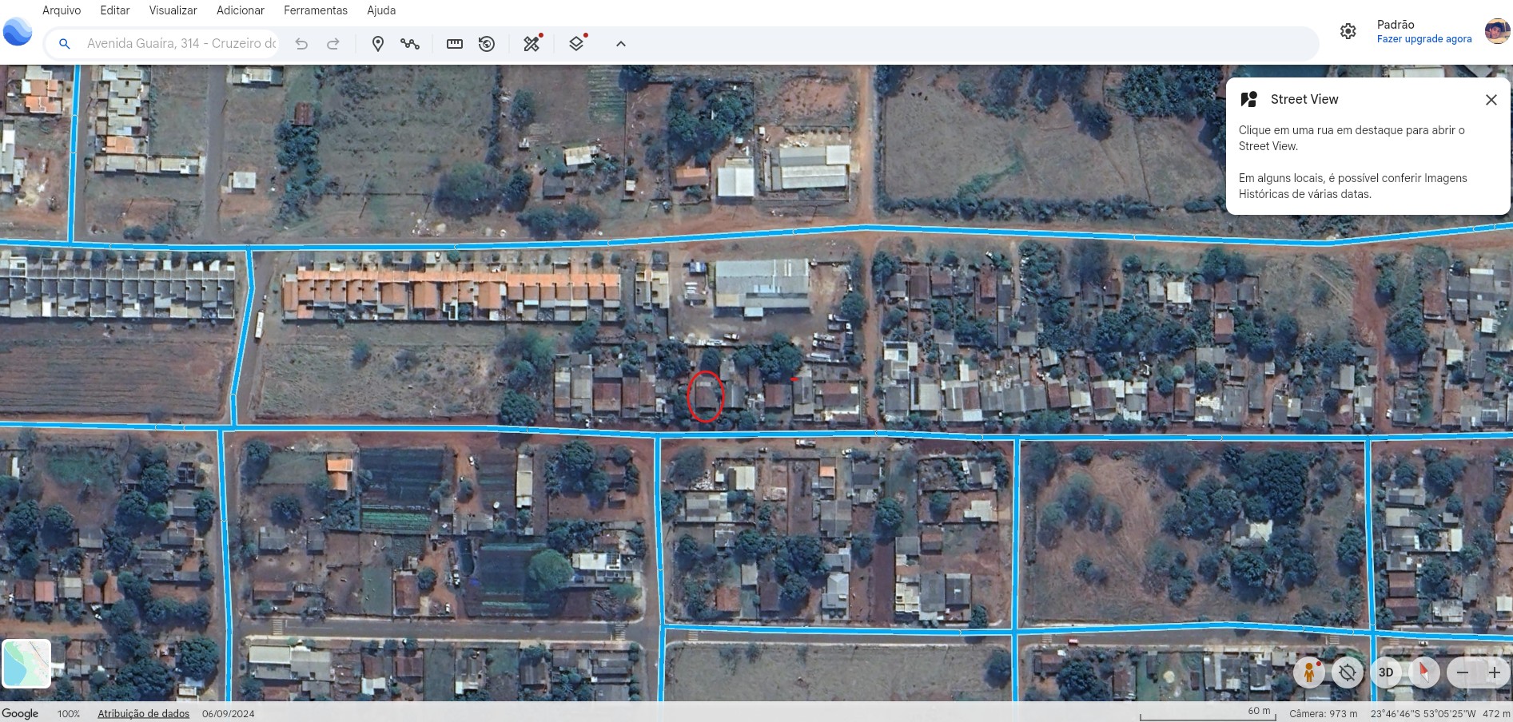
Task: Zoom out with the minus button
Action: (x=1463, y=672)
